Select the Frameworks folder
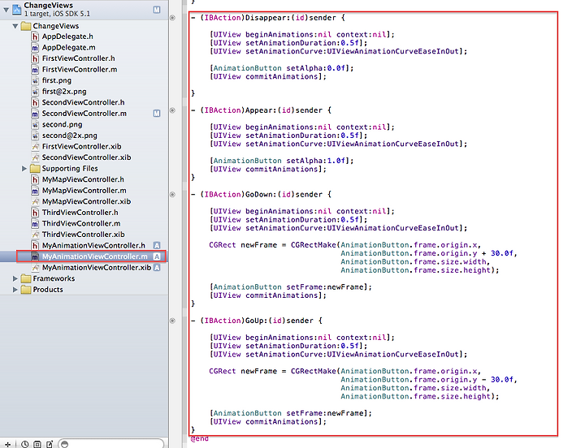This screenshot has height=448, width=585. [x=54, y=278]
